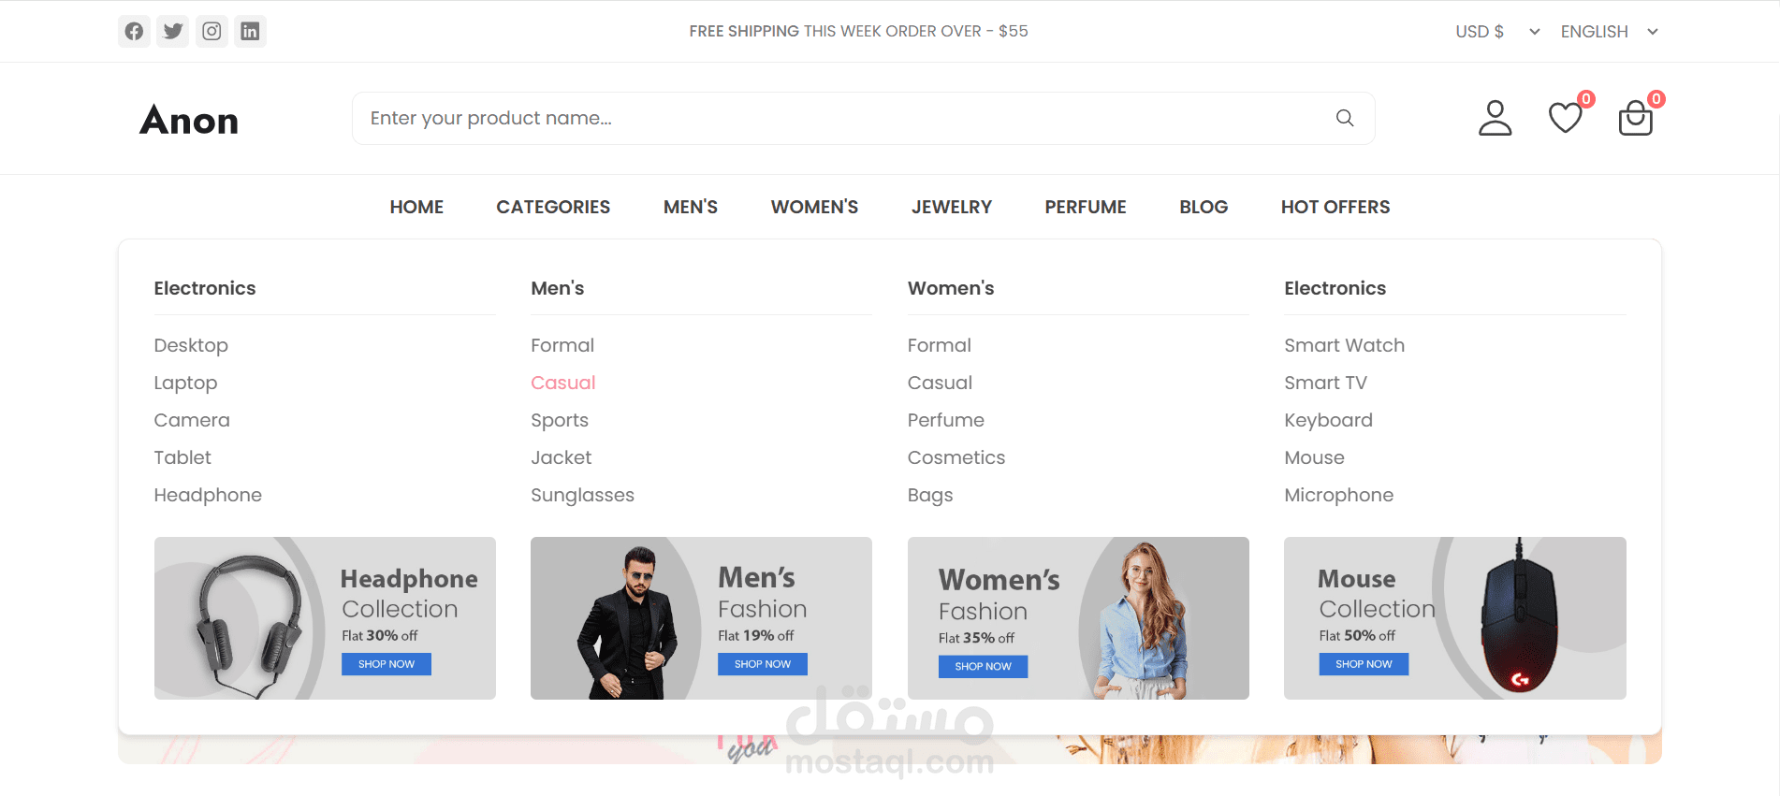Click SHOP NOW on Men's Fashion banner
The height and width of the screenshot is (796, 1780).
click(x=763, y=664)
